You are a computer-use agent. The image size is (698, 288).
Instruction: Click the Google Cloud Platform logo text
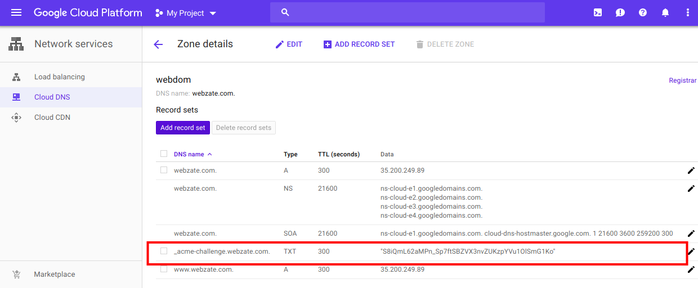tap(88, 12)
